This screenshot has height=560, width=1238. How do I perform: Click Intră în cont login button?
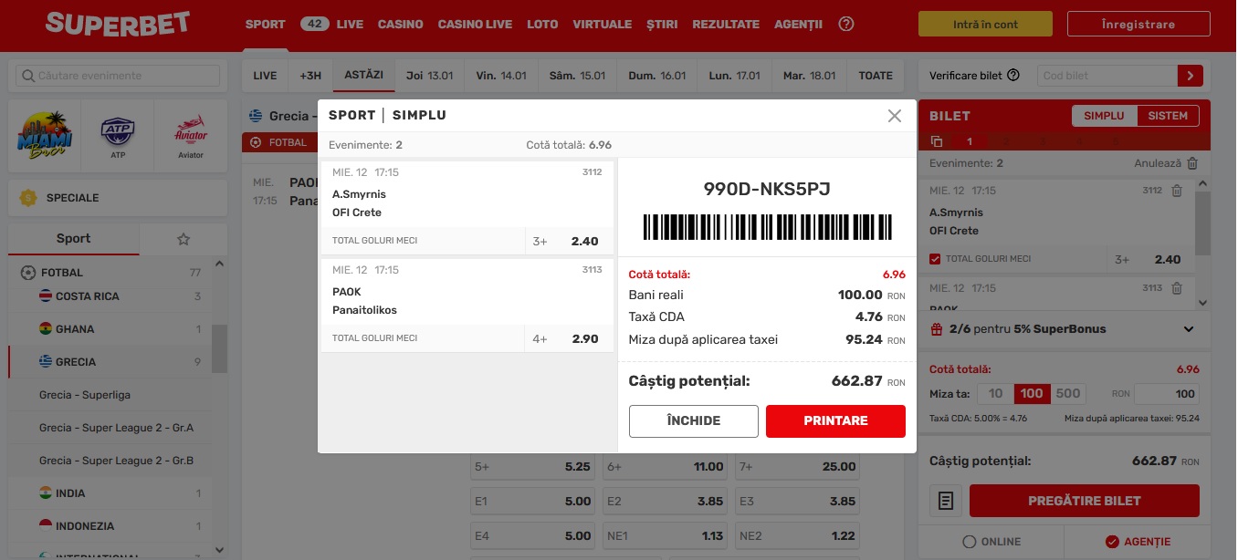pyautogui.click(x=985, y=25)
